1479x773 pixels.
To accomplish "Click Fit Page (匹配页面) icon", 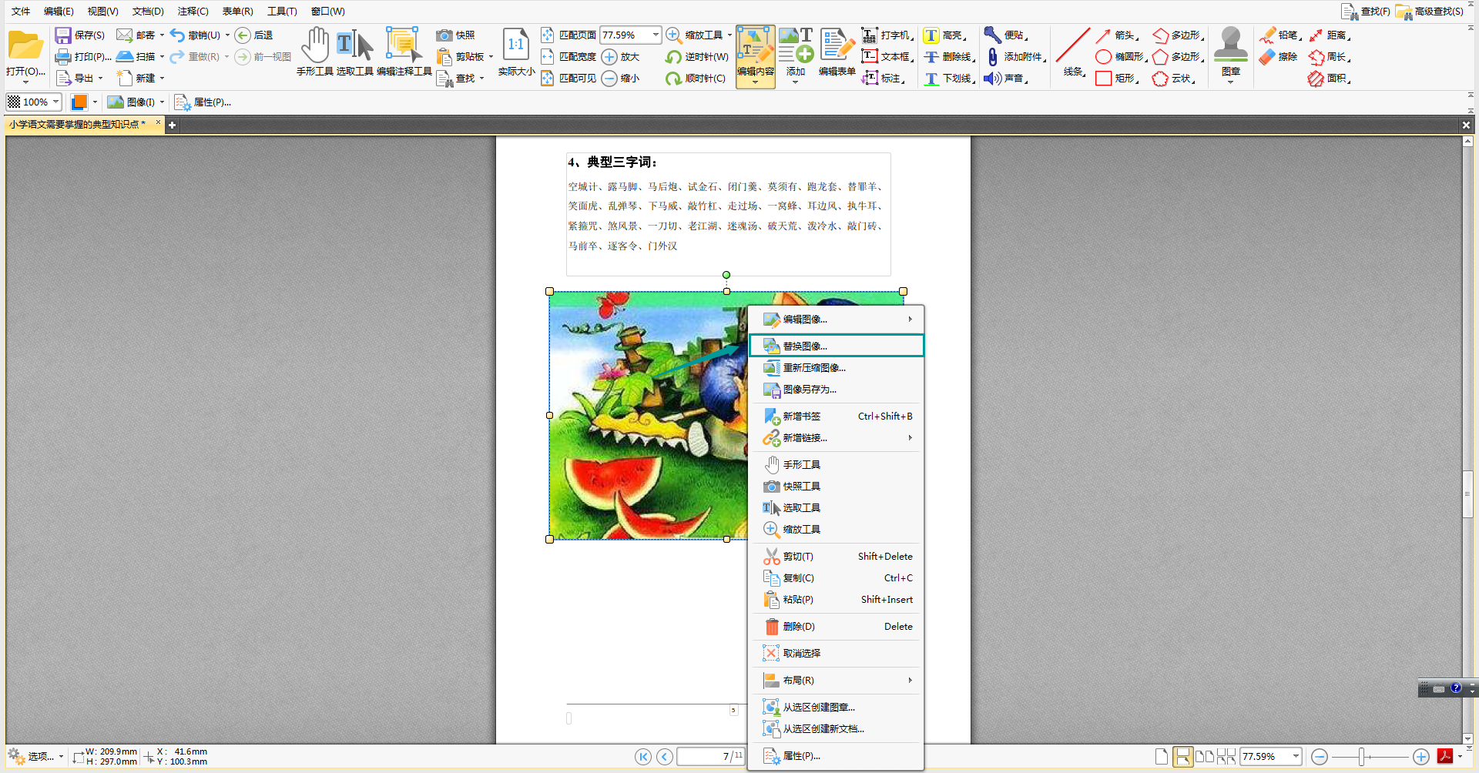I will click(x=568, y=35).
